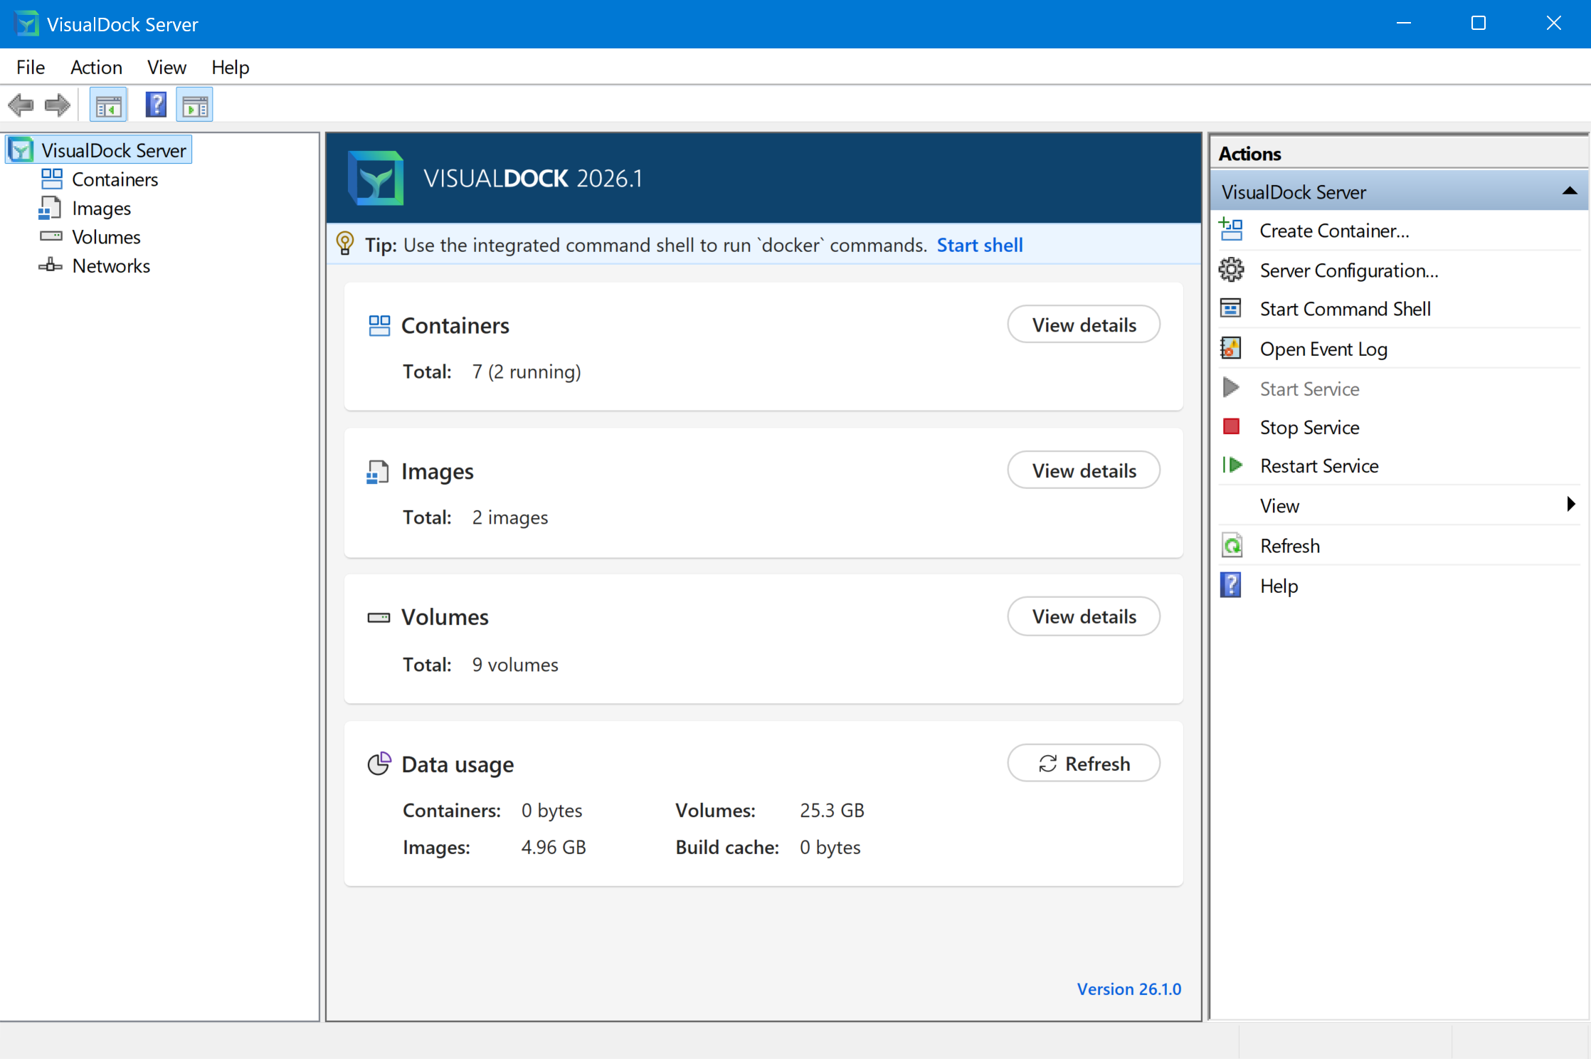Click the Version 26.1.0 link
Viewport: 1591px width, 1059px height.
coord(1128,989)
